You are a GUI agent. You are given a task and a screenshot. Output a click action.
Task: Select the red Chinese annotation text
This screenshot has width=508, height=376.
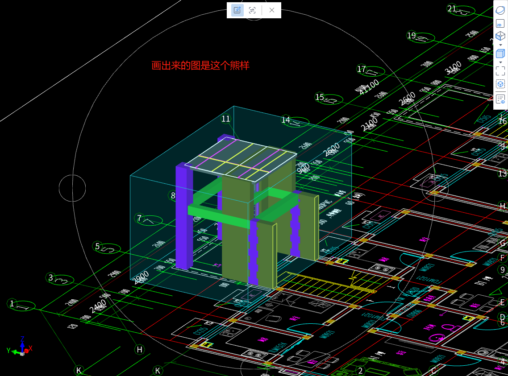200,66
